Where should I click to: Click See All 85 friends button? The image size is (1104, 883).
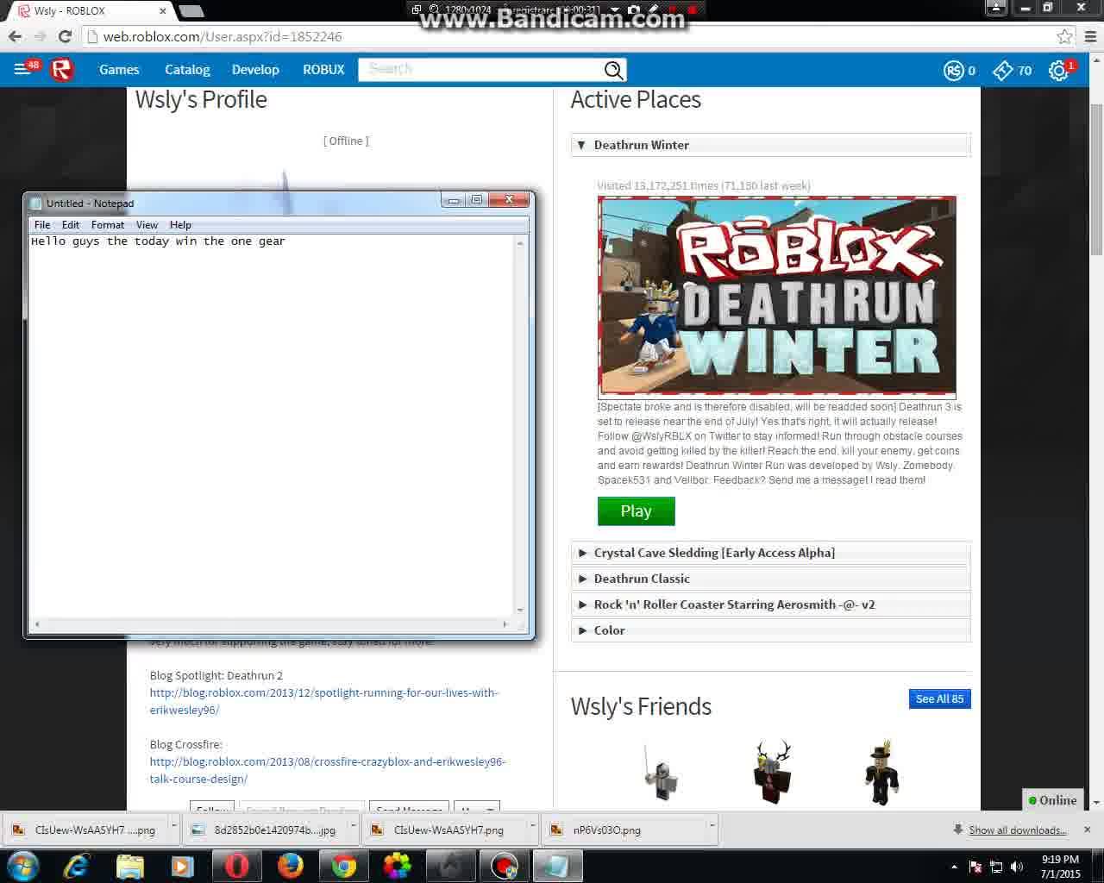[x=940, y=698]
